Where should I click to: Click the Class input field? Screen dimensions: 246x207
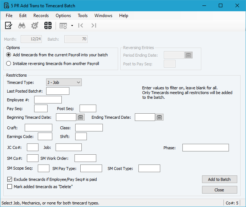point(89,128)
